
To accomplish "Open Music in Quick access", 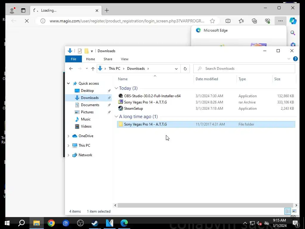I will point(85,119).
